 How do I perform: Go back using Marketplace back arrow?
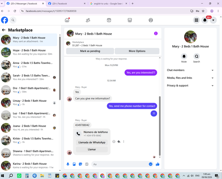4,30
